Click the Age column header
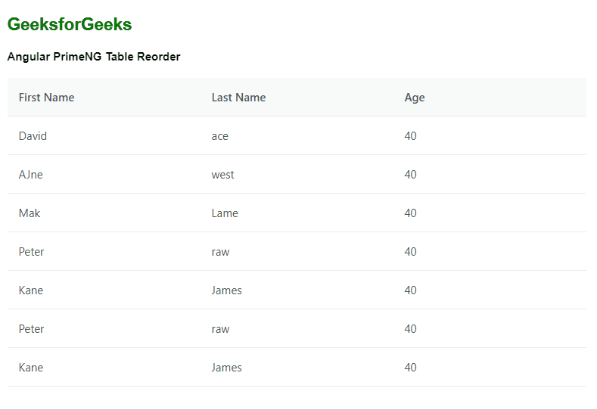Viewport: 597px width, 410px height. pos(415,98)
